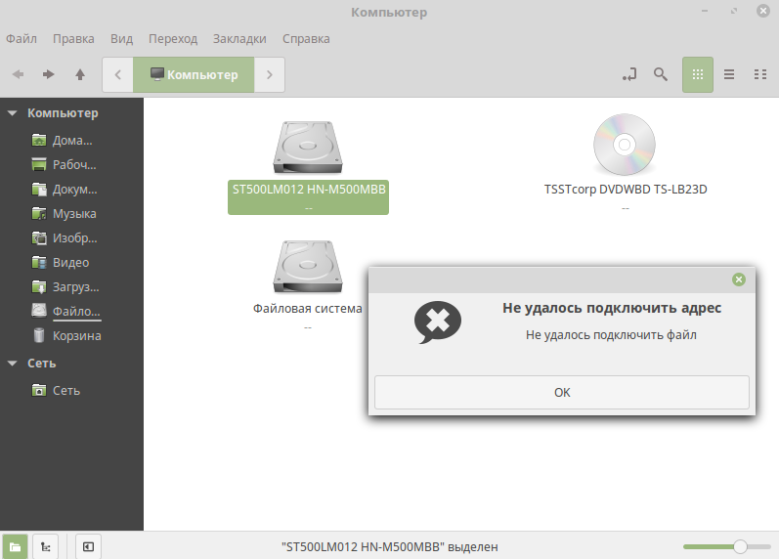Collapse the Сеть sidebar section
Viewport: 779px width, 559px height.
13,364
